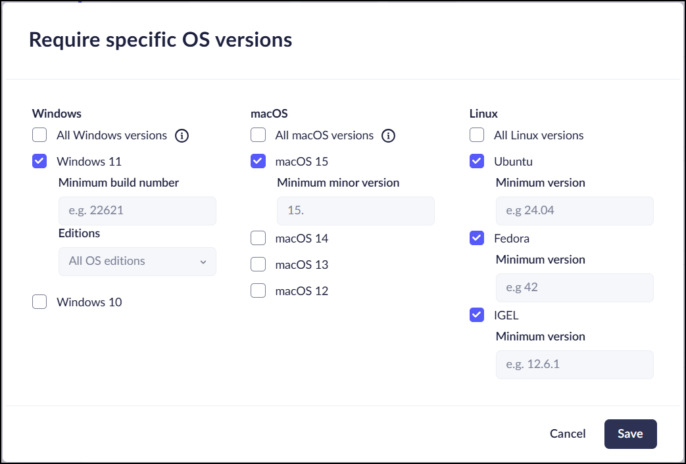The height and width of the screenshot is (464, 686).
Task: Open the All OS editions dropdown
Action: [137, 262]
